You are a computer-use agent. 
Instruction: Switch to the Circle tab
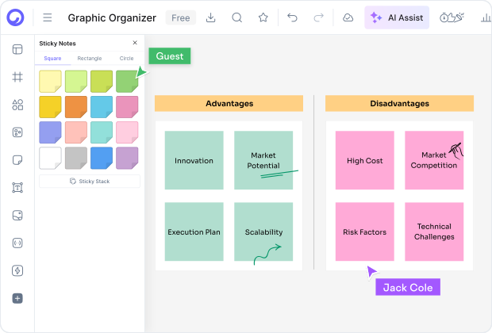(126, 59)
